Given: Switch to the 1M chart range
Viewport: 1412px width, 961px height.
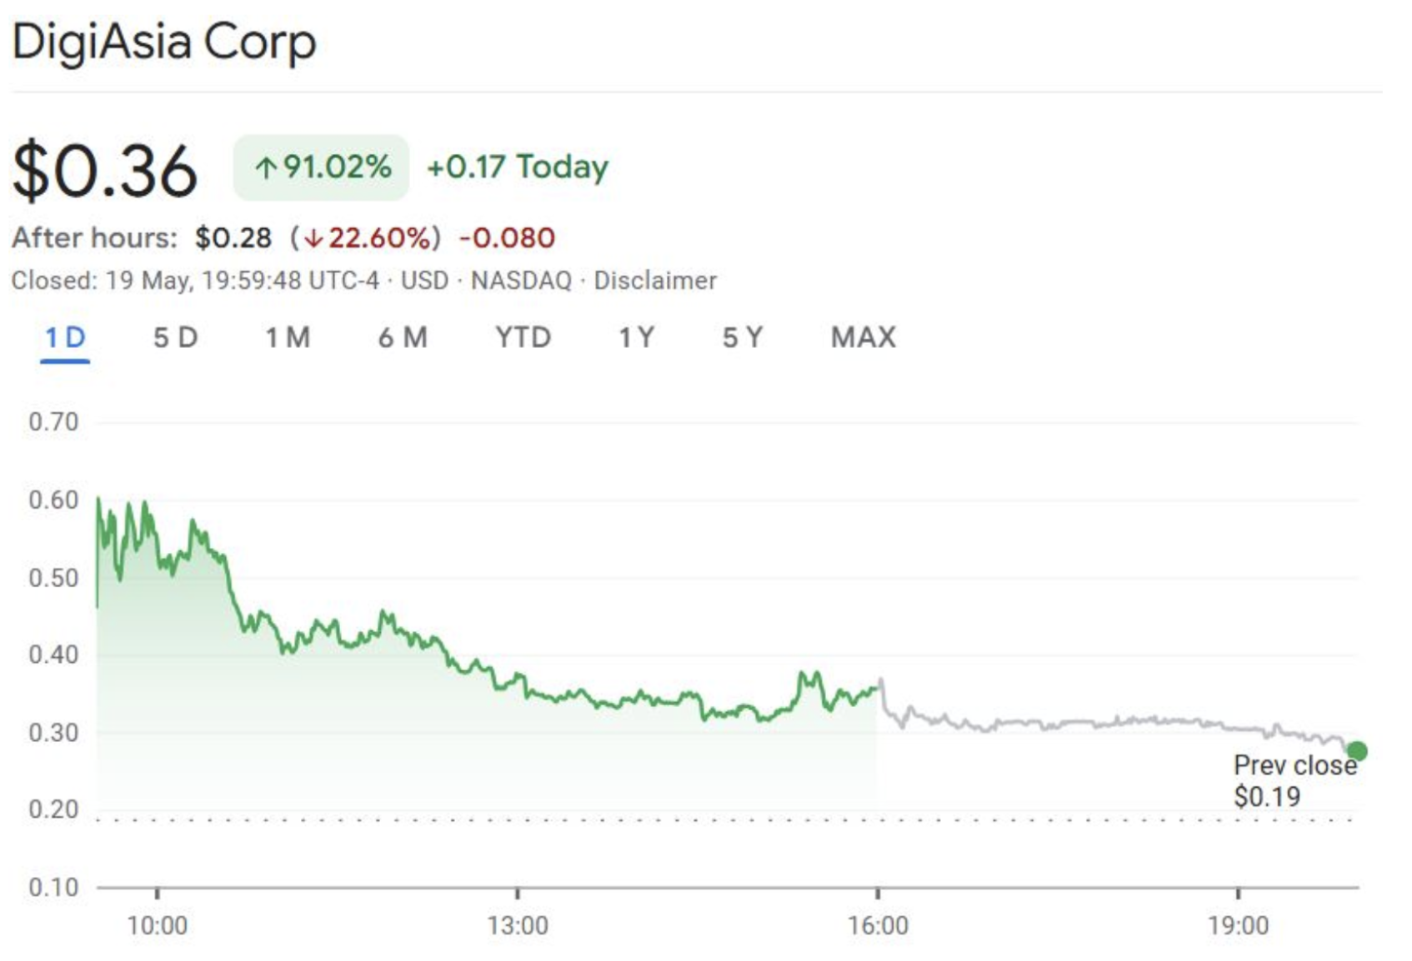Looking at the screenshot, I should point(288,338).
